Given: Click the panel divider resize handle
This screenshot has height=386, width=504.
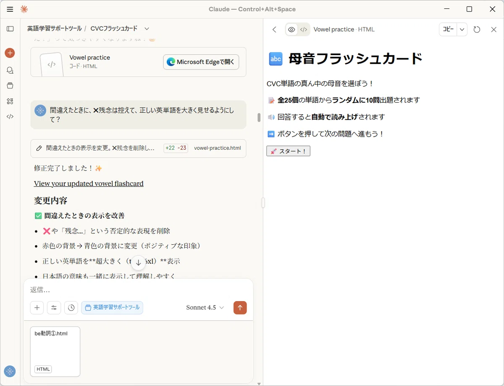Looking at the screenshot, I should (263, 203).
